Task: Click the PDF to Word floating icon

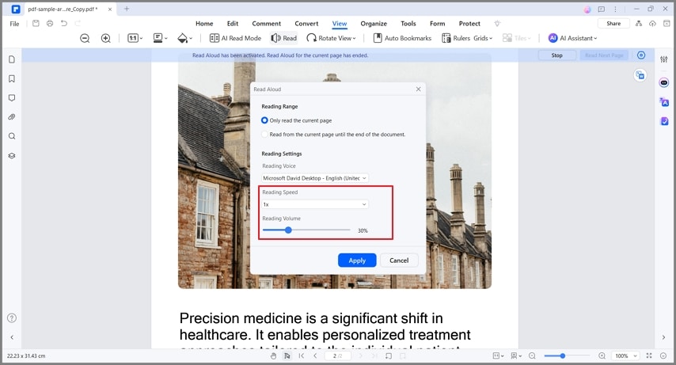Action: coord(640,75)
